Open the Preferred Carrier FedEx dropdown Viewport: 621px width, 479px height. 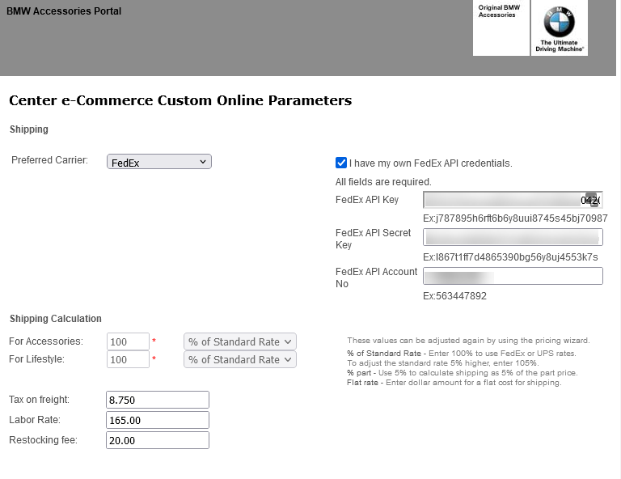tap(158, 162)
